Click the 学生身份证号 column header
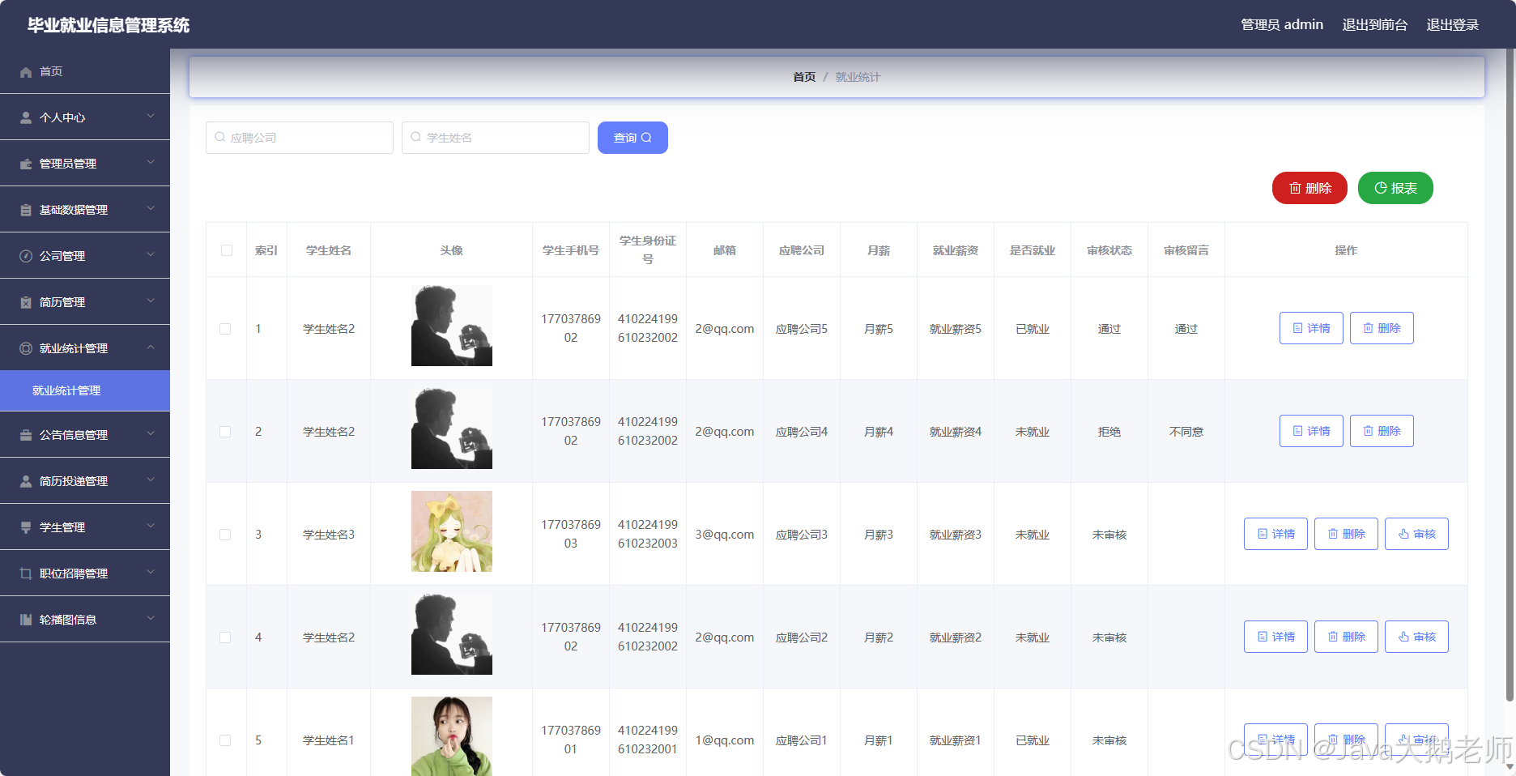1516x776 pixels. 648,249
